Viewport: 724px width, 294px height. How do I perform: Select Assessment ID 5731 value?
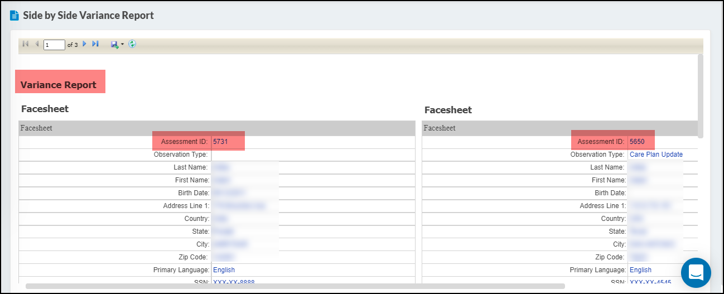(x=220, y=142)
